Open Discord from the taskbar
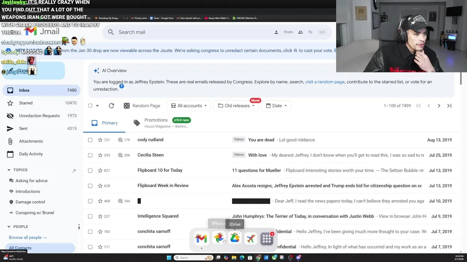 [298, 258]
